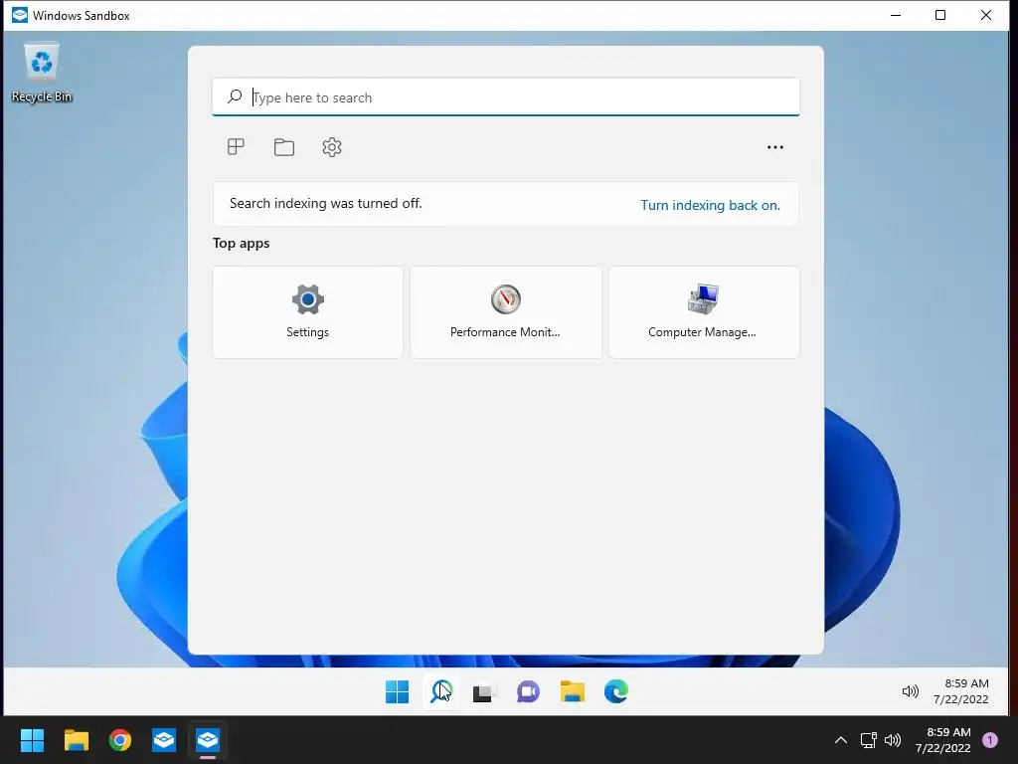Click the search box 'Type here to search'

[x=506, y=97]
